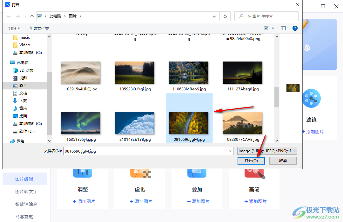
Task: Go up one folder level
Action: tap(32, 16)
